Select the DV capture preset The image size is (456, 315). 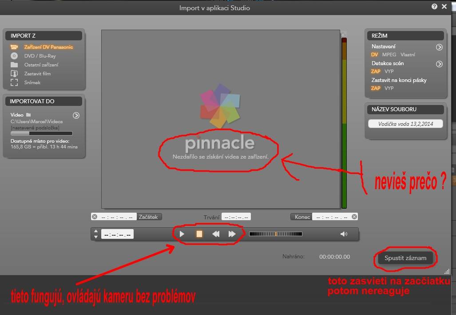[x=375, y=54]
